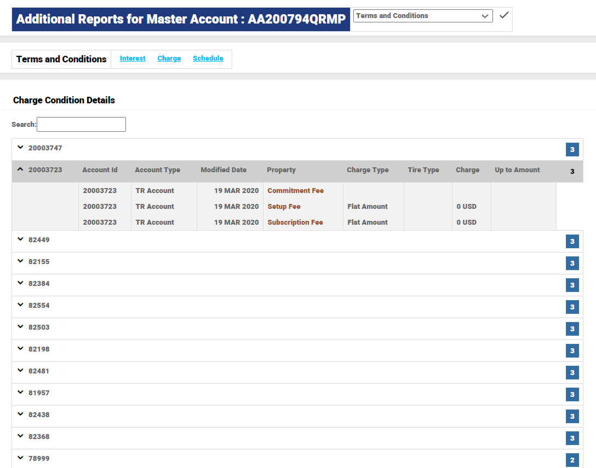Select the Subscription Fee property link
The image size is (596, 468).
point(295,223)
